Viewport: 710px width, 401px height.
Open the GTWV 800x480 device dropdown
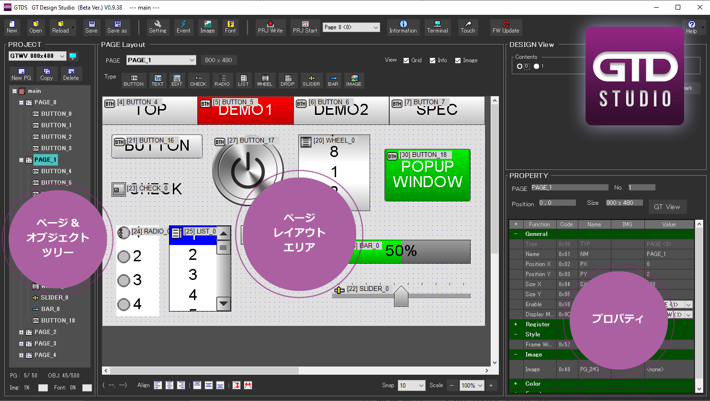coord(37,56)
